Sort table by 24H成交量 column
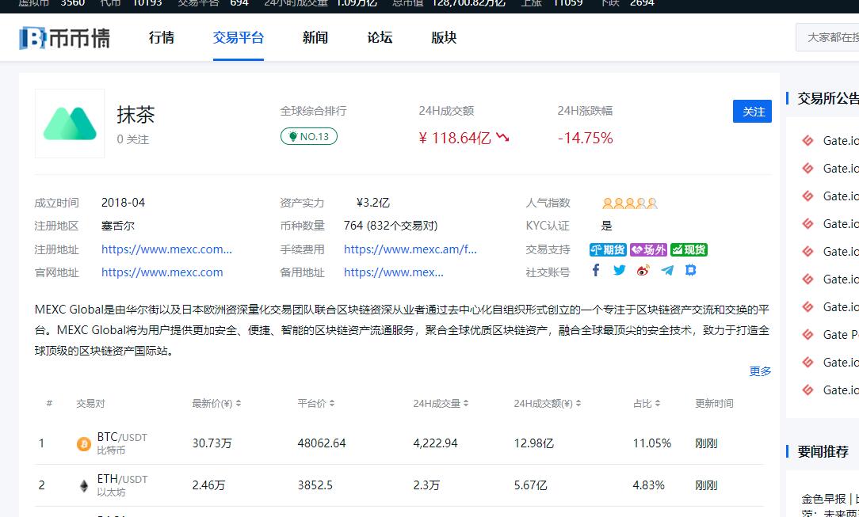Screen dimensions: 859x517 441,404
